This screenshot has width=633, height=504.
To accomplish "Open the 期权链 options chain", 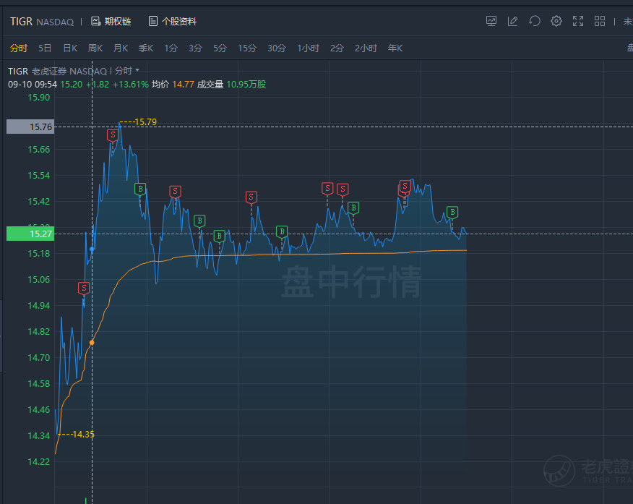I will [x=111, y=22].
